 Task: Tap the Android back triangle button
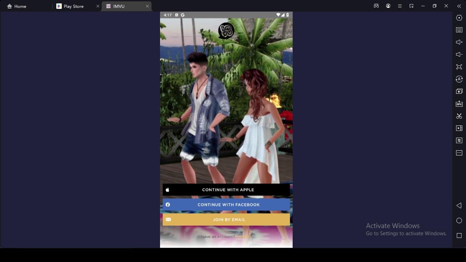point(459,206)
